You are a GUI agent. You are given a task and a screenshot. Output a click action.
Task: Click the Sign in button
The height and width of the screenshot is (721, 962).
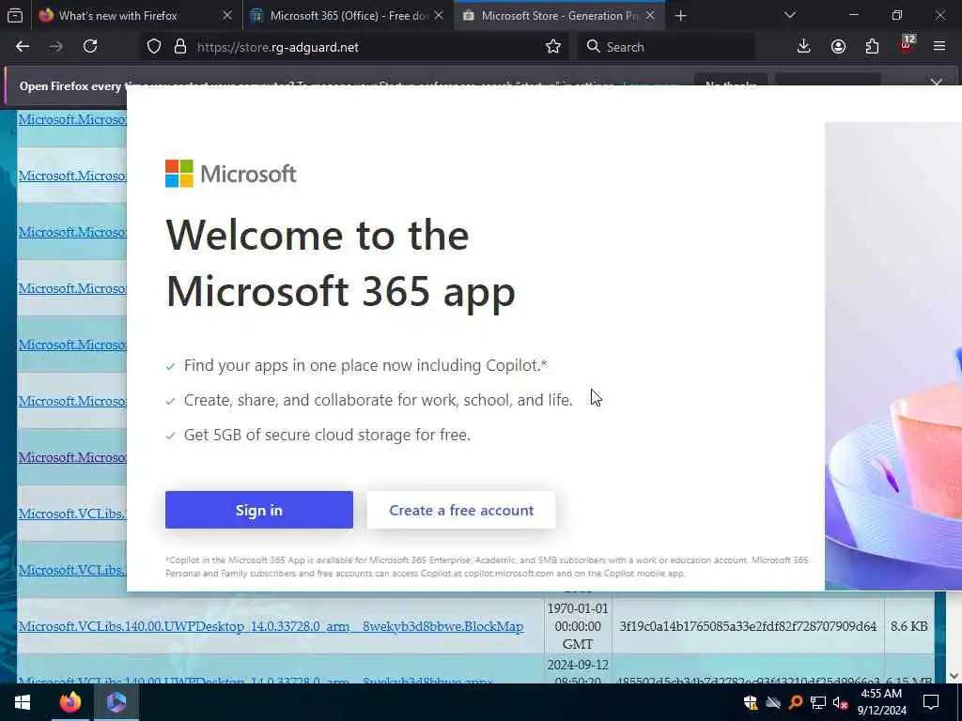coord(259,510)
